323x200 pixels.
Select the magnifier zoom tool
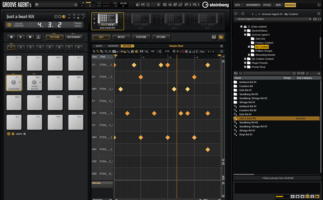pyautogui.click(x=106, y=51)
